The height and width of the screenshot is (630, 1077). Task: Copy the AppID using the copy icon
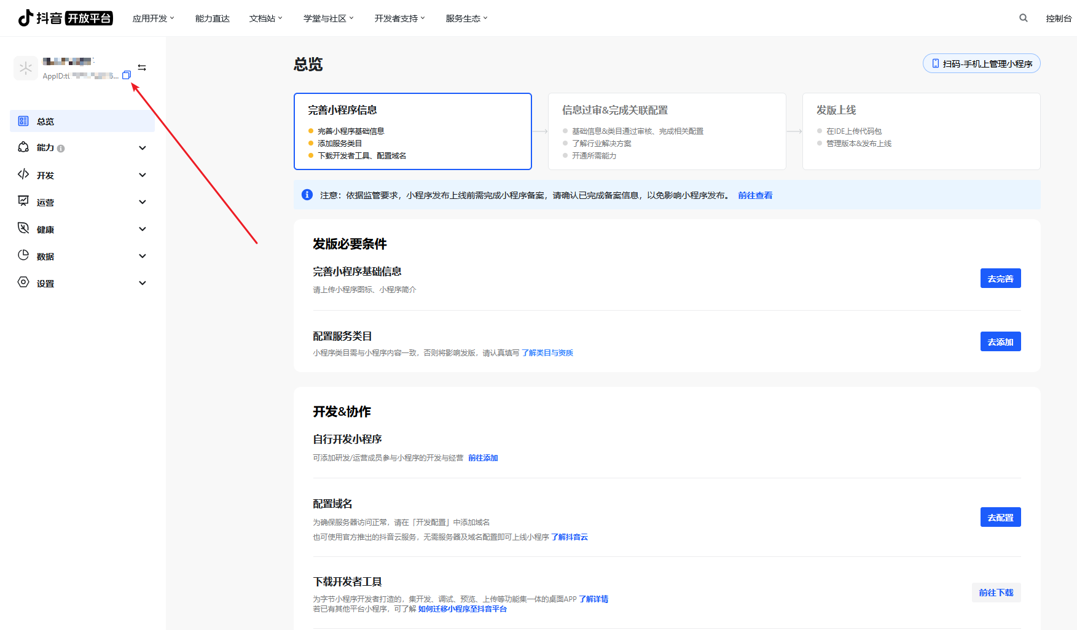point(127,75)
